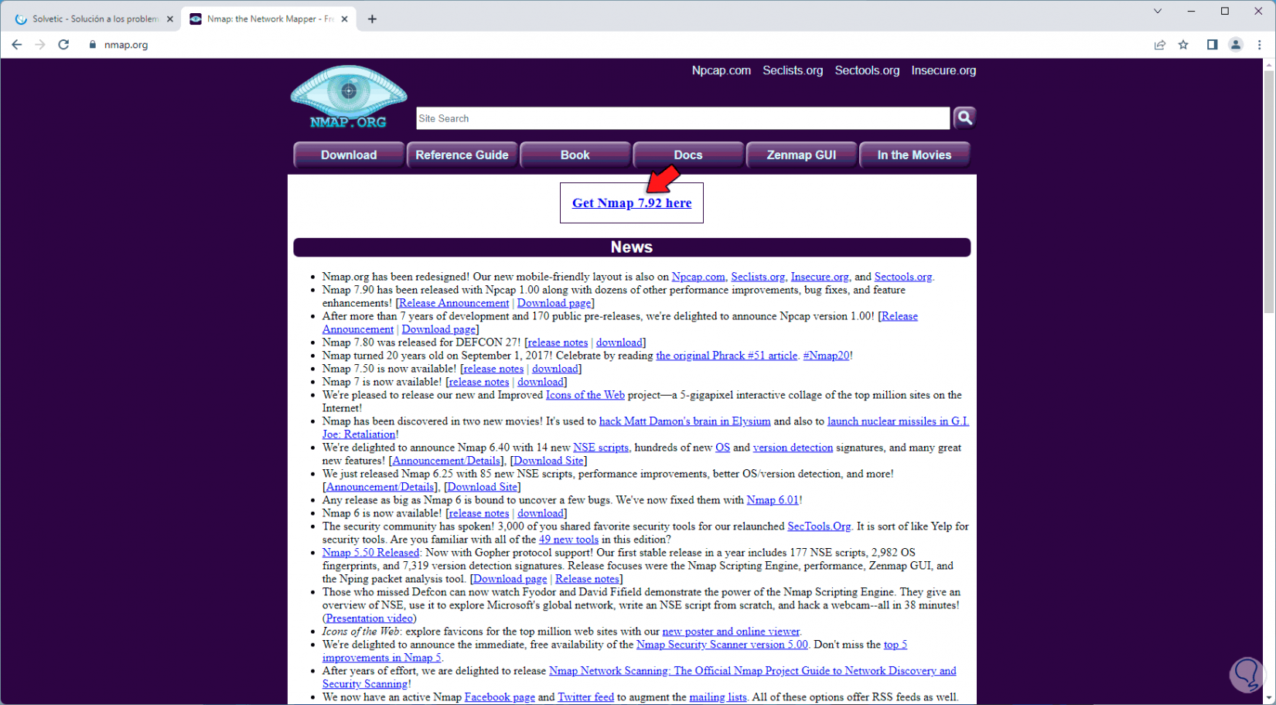The width and height of the screenshot is (1276, 705).
Task: Open the Download menu
Action: [x=349, y=155]
